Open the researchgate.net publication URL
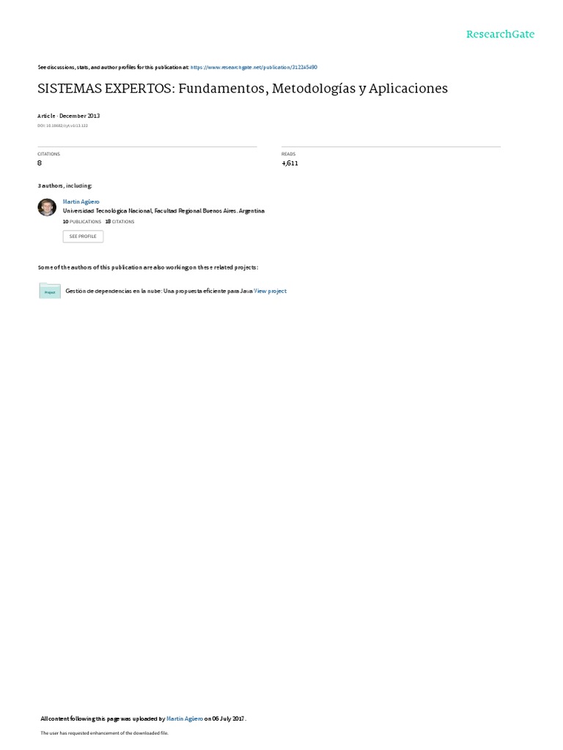 tap(254, 67)
